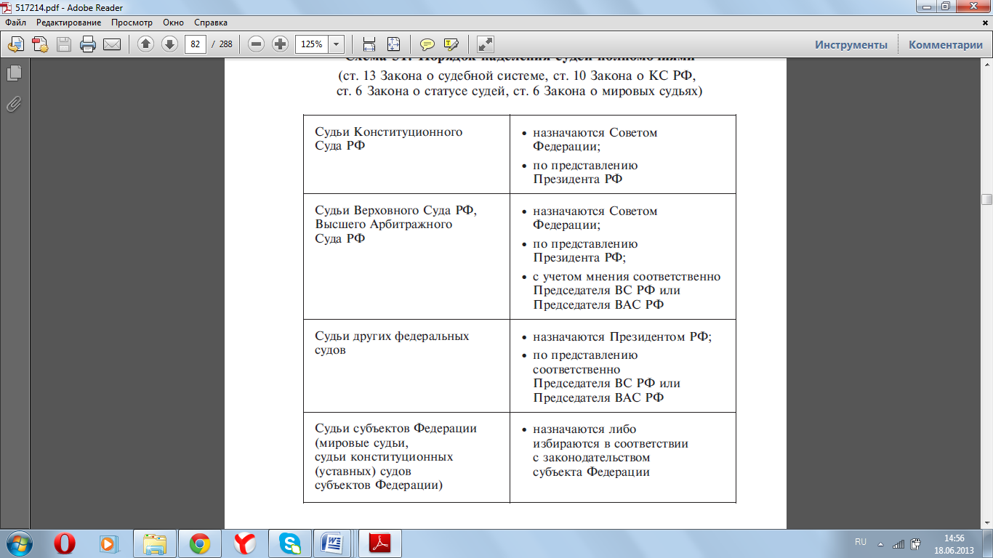Click the Create PDF online icon
993x558 pixels.
pyautogui.click(x=16, y=44)
